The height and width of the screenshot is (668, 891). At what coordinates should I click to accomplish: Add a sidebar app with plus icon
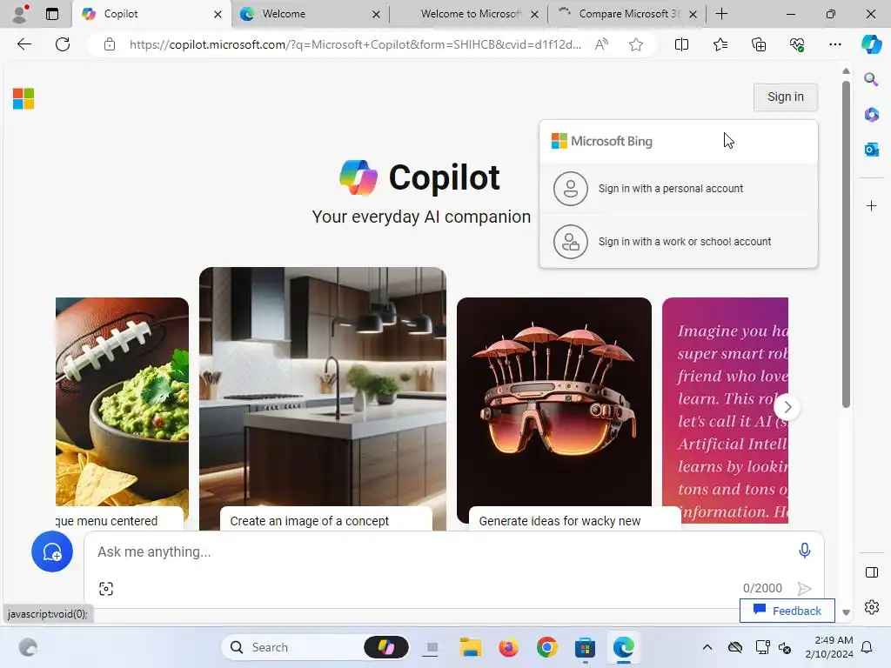871,205
